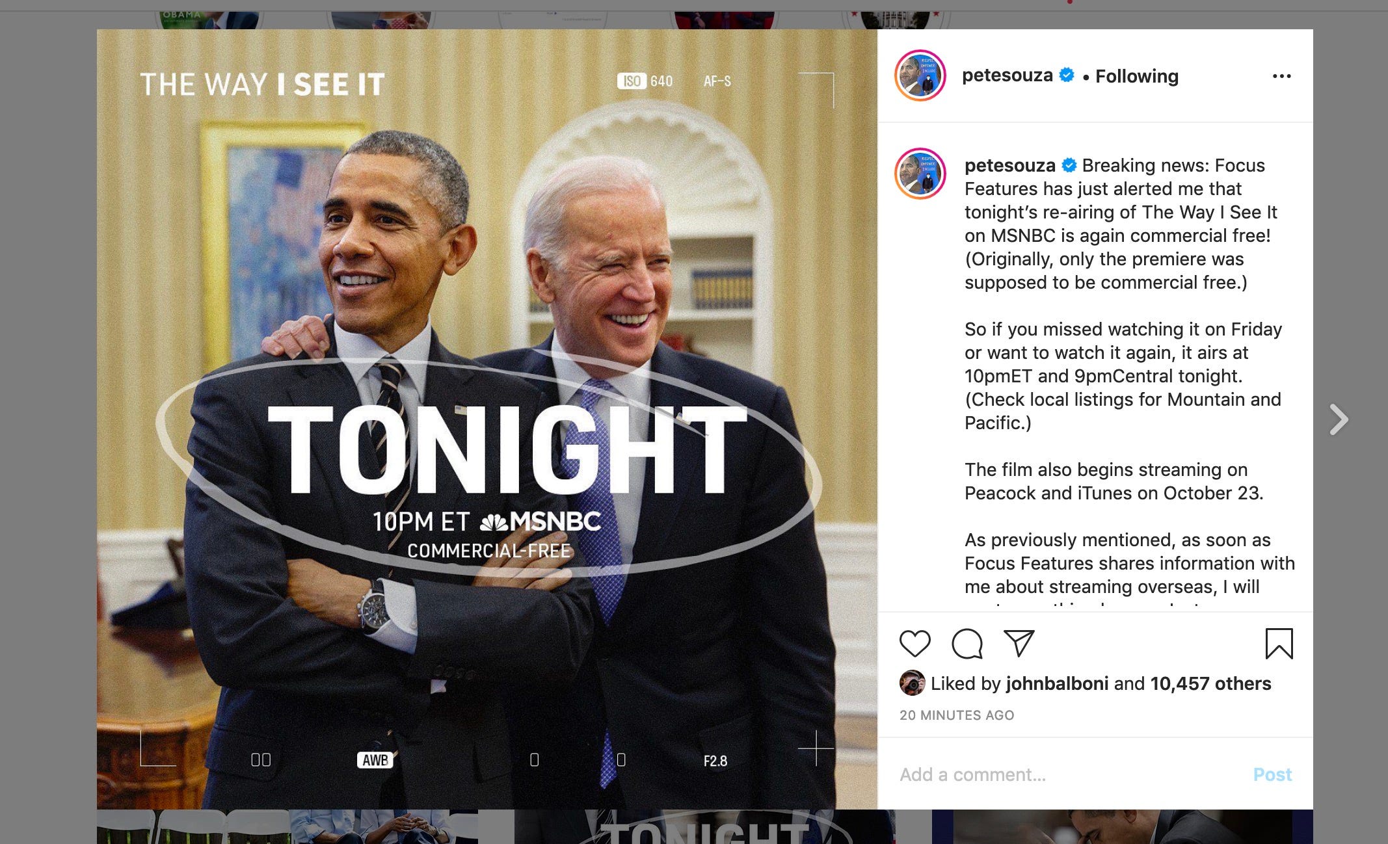Screen dimensions: 1388x844
Task: Open petesouza username link in caption
Action: (1009, 165)
